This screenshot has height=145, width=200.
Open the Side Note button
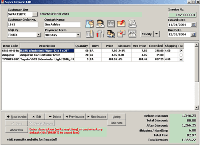coord(116,123)
